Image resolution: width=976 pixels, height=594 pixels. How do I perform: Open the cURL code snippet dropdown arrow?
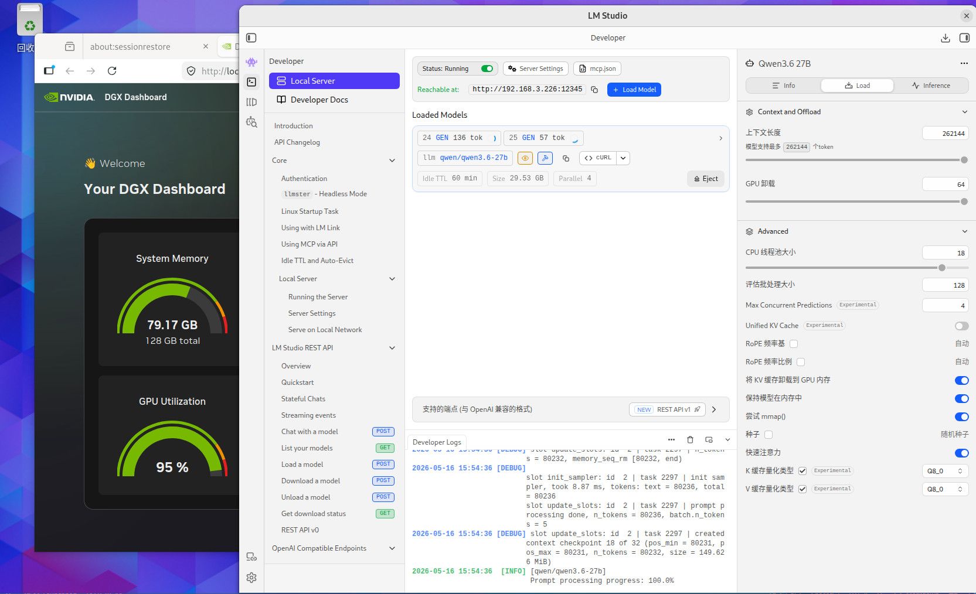pyautogui.click(x=623, y=158)
